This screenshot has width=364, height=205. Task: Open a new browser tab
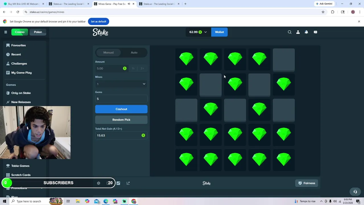tap(185, 4)
